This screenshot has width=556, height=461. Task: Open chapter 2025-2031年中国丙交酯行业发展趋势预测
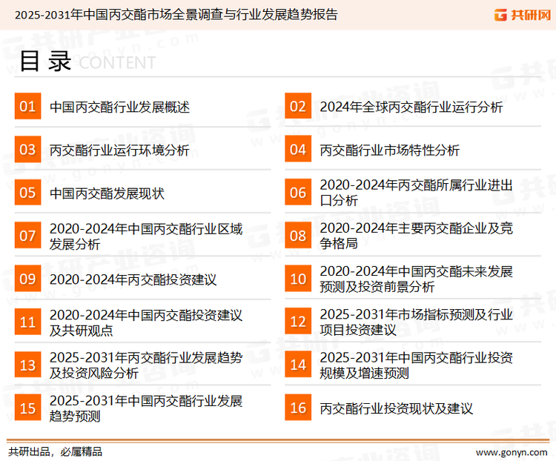click(x=146, y=408)
